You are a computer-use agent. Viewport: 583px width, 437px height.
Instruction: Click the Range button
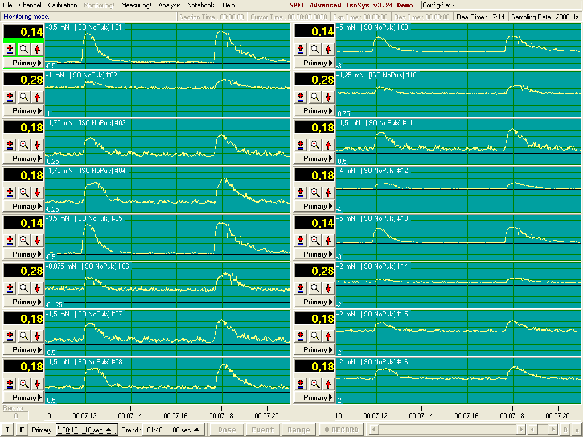point(299,430)
